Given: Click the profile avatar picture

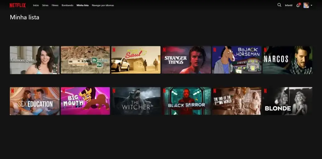Looking at the screenshot, I should tap(306, 5).
